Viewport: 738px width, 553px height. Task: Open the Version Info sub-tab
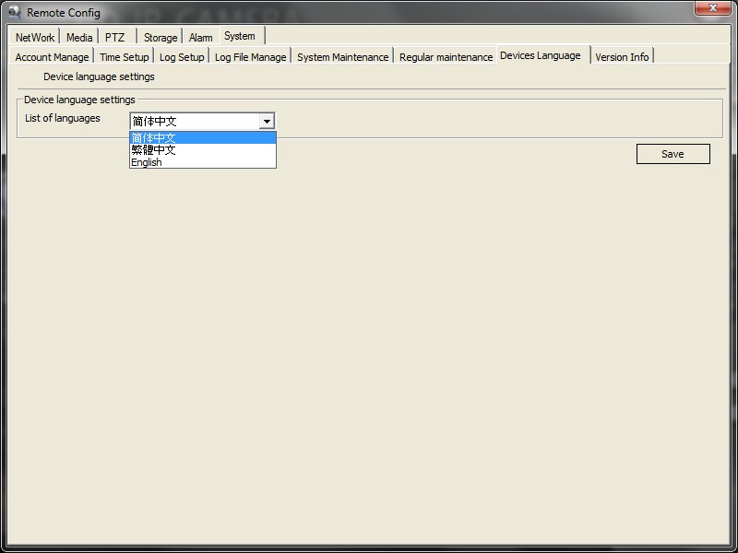coord(622,57)
